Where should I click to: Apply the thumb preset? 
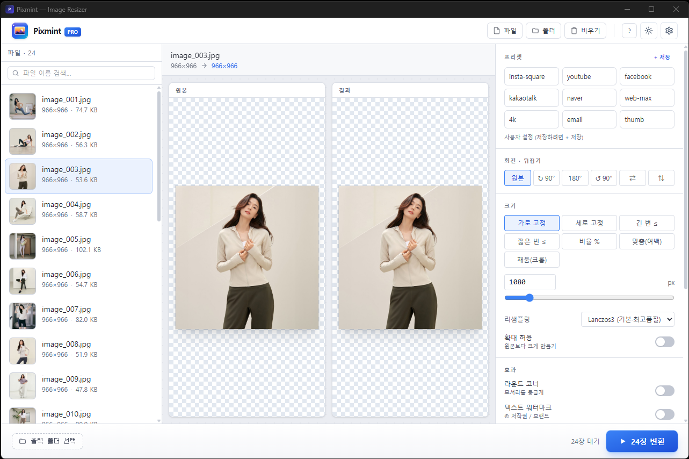(x=647, y=119)
